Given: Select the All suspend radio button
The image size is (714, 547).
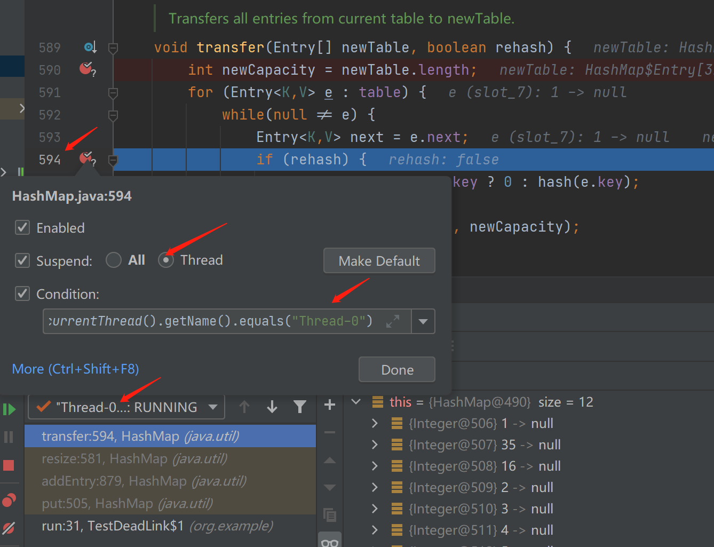Looking at the screenshot, I should (114, 260).
